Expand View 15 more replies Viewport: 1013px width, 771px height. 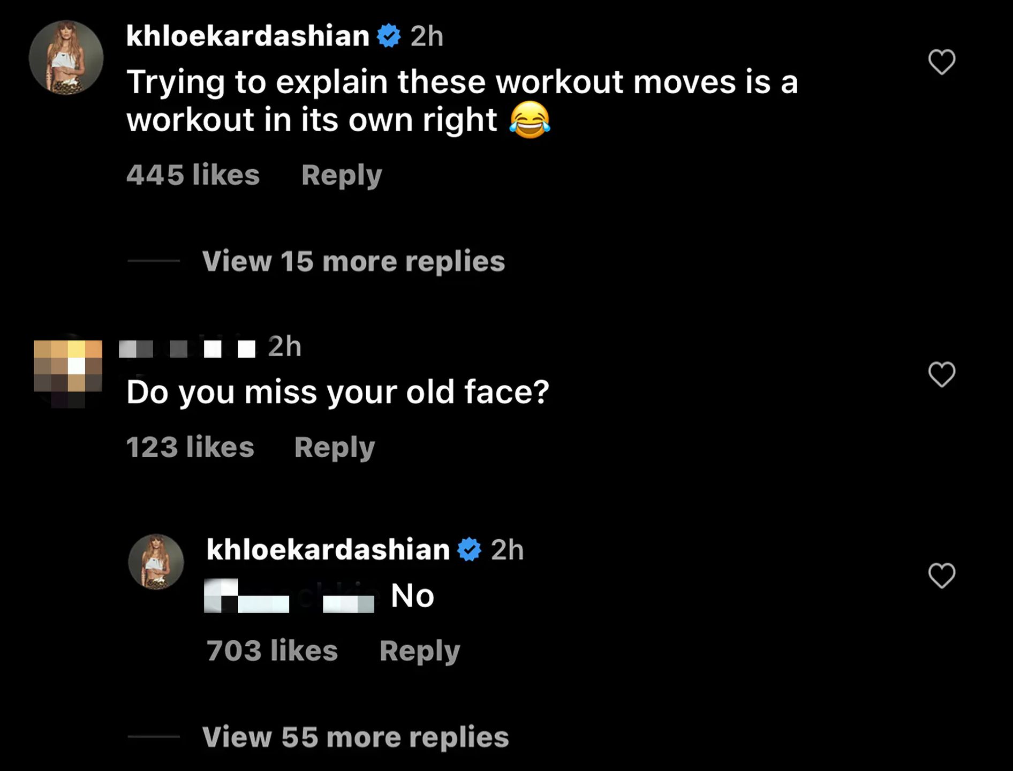point(353,261)
